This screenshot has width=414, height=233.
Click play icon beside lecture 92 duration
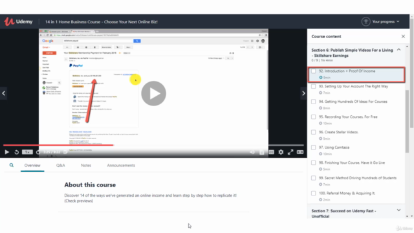321,78
